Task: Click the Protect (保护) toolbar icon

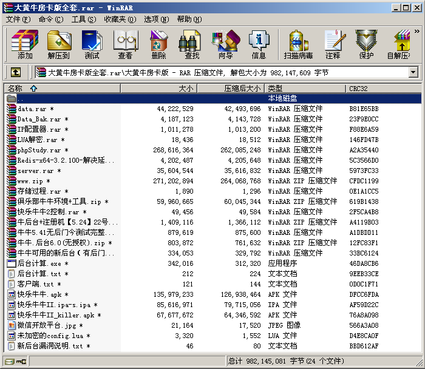Action: coord(366,45)
